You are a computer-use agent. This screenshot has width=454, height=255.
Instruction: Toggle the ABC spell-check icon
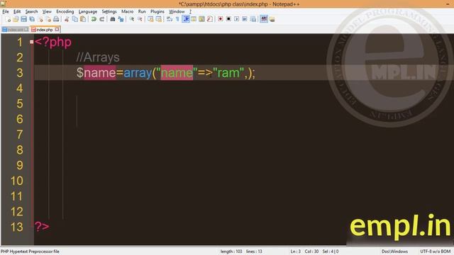(x=264, y=19)
